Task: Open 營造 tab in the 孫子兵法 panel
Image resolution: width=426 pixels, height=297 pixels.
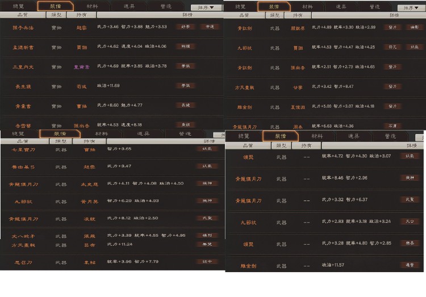Action: tap(166, 6)
